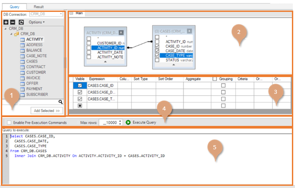Open the DB Connection dropdown
This screenshot has height=188, width=295.
61,14
